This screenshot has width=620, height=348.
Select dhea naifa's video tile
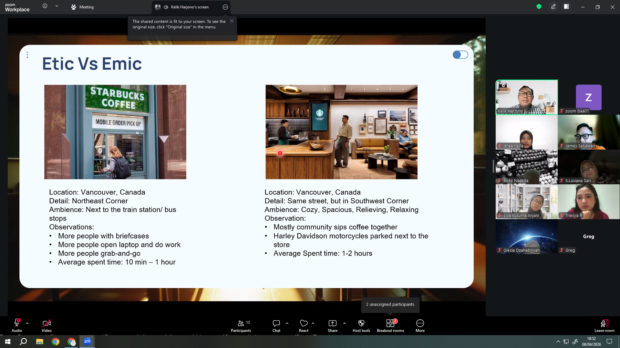pyautogui.click(x=527, y=132)
